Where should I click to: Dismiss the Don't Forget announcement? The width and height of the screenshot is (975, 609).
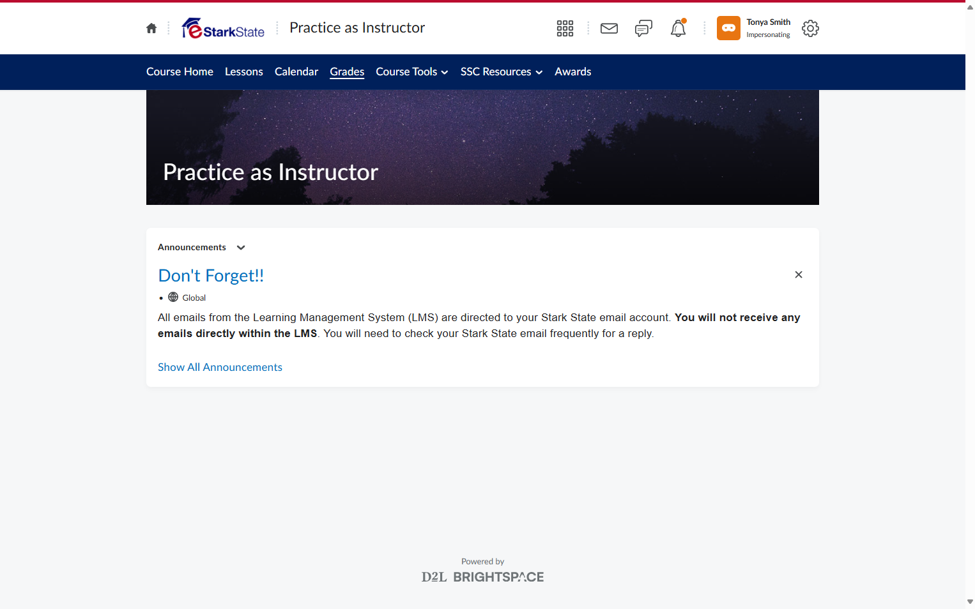799,274
